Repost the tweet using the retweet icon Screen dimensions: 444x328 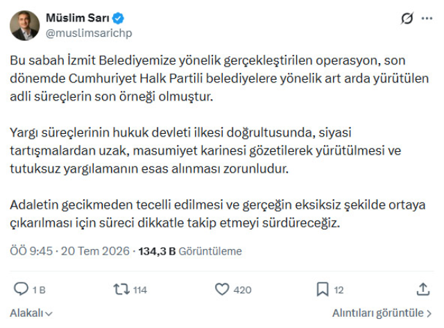coord(121,289)
